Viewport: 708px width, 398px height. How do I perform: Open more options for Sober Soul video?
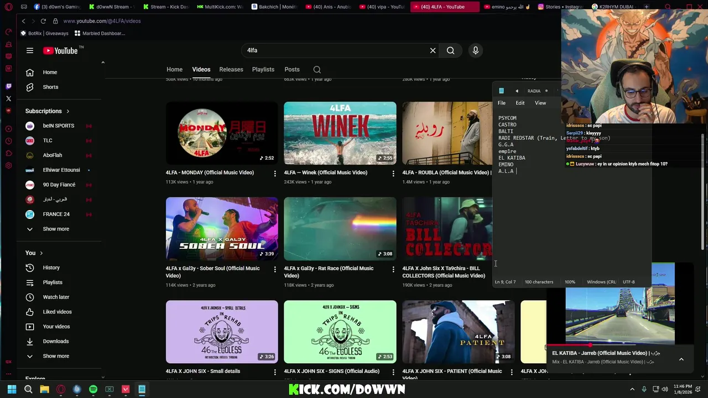tap(275, 269)
